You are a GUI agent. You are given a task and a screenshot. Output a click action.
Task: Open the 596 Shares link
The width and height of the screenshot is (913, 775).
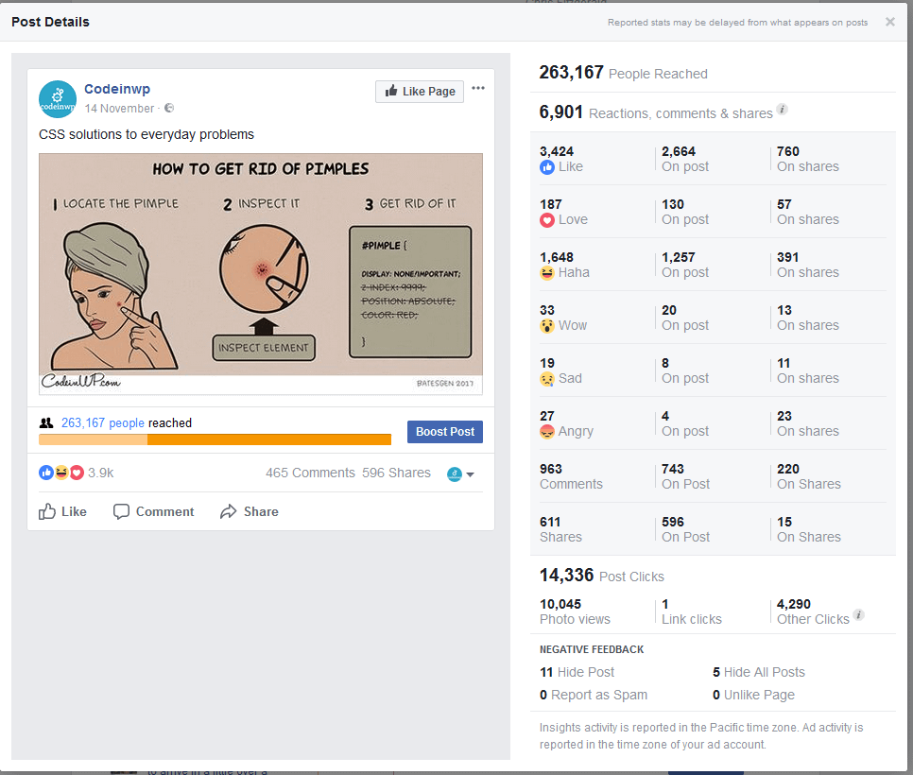tap(396, 473)
